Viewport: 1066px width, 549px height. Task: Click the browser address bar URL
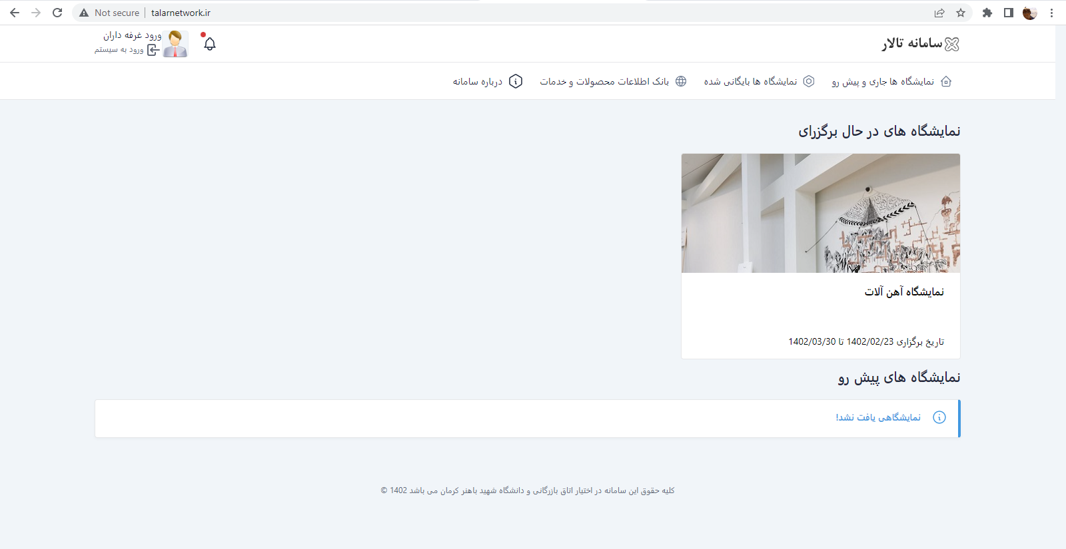(x=181, y=13)
